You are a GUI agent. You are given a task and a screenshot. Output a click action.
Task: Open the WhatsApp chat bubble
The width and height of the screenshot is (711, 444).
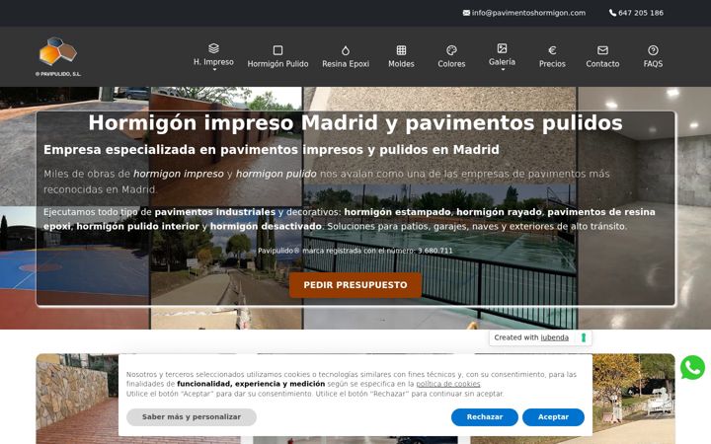coord(692,367)
